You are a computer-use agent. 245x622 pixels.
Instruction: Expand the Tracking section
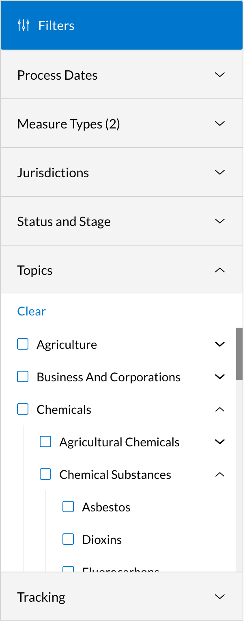(219, 596)
